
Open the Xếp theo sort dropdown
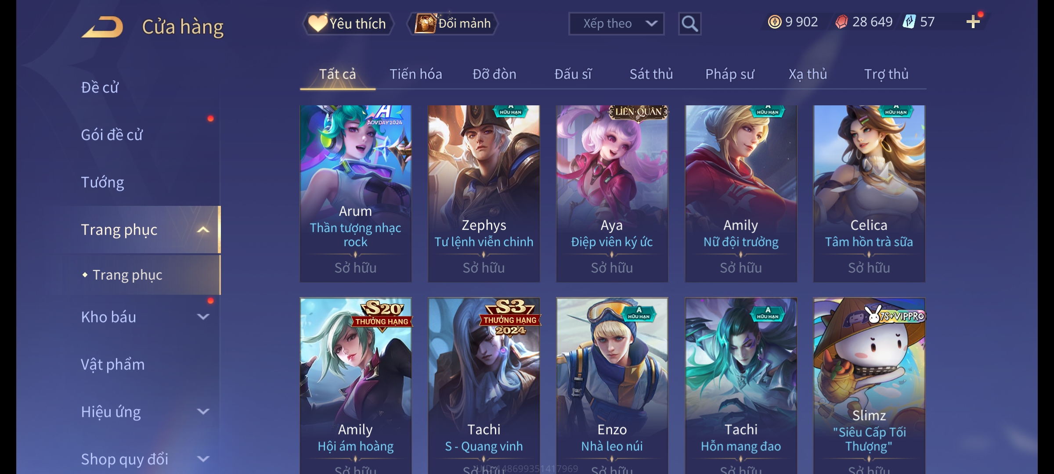(616, 24)
